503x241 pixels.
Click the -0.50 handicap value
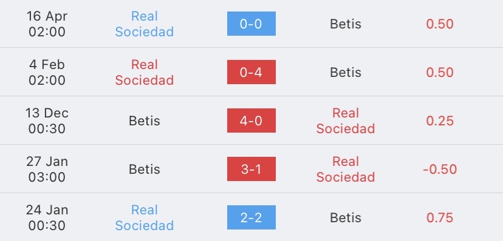pyautogui.click(x=440, y=169)
